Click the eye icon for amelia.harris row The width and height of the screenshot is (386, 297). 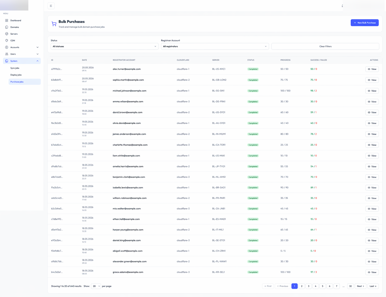pyautogui.click(x=369, y=167)
